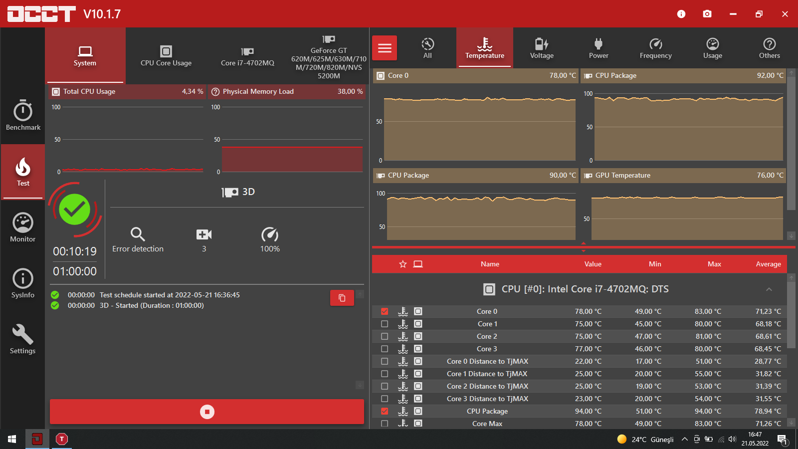Click the chip icon beside the CPU [#0] group title
798x449 pixels.
tap(489, 289)
